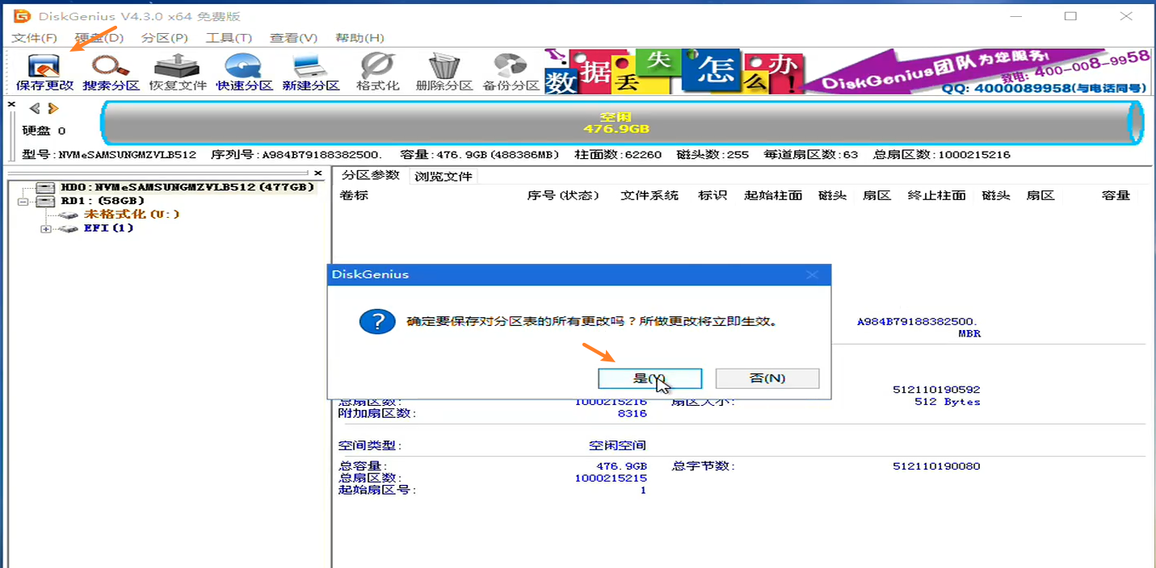Collapse the RD1 disk tree node
1156x568 pixels.
(x=23, y=201)
